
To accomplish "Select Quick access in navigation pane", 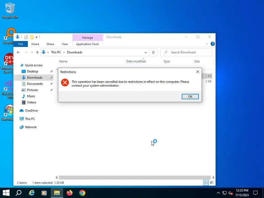I will [x=34, y=65].
